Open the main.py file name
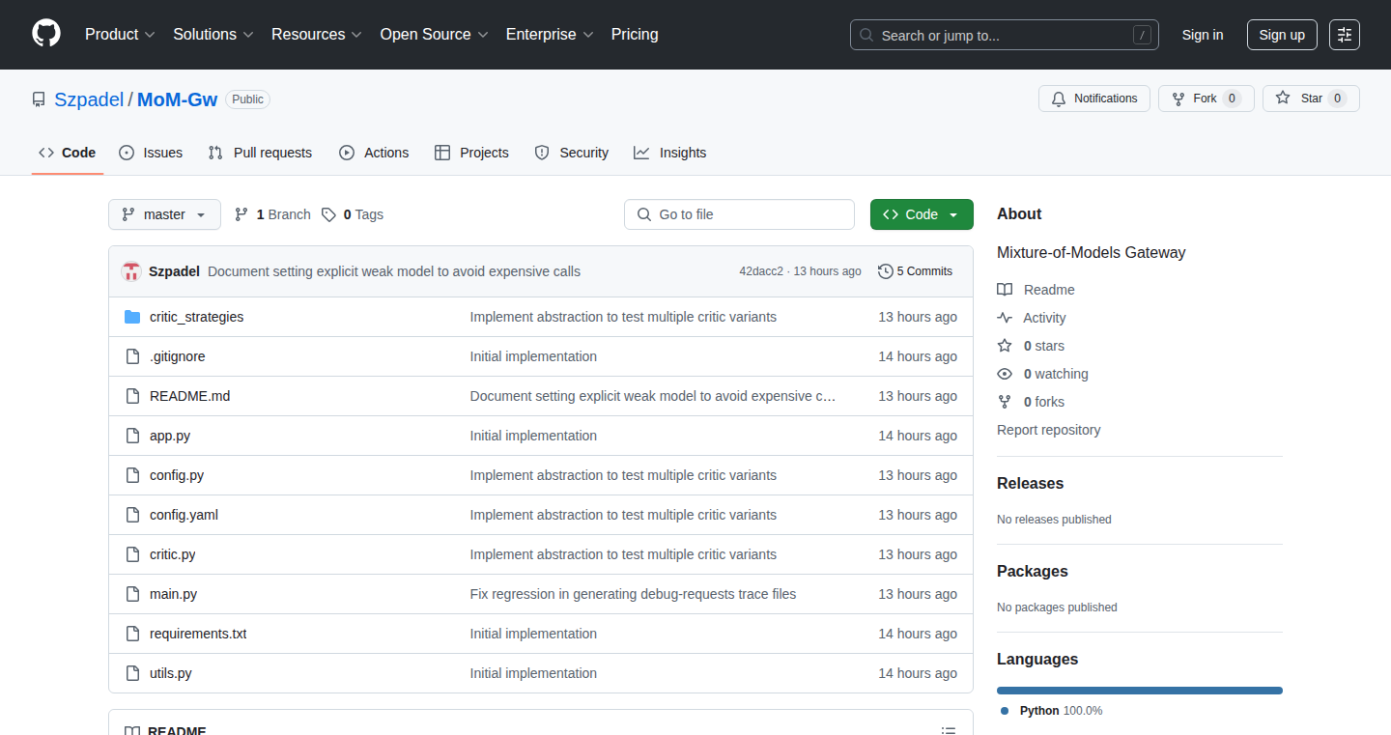 pyautogui.click(x=173, y=594)
